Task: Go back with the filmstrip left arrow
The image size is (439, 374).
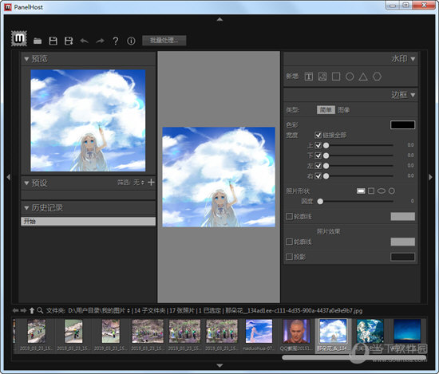Action: click(x=15, y=310)
